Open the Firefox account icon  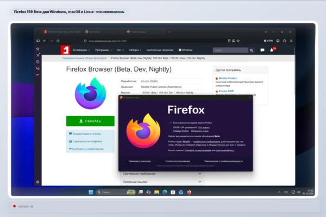pyautogui.click(x=278, y=41)
